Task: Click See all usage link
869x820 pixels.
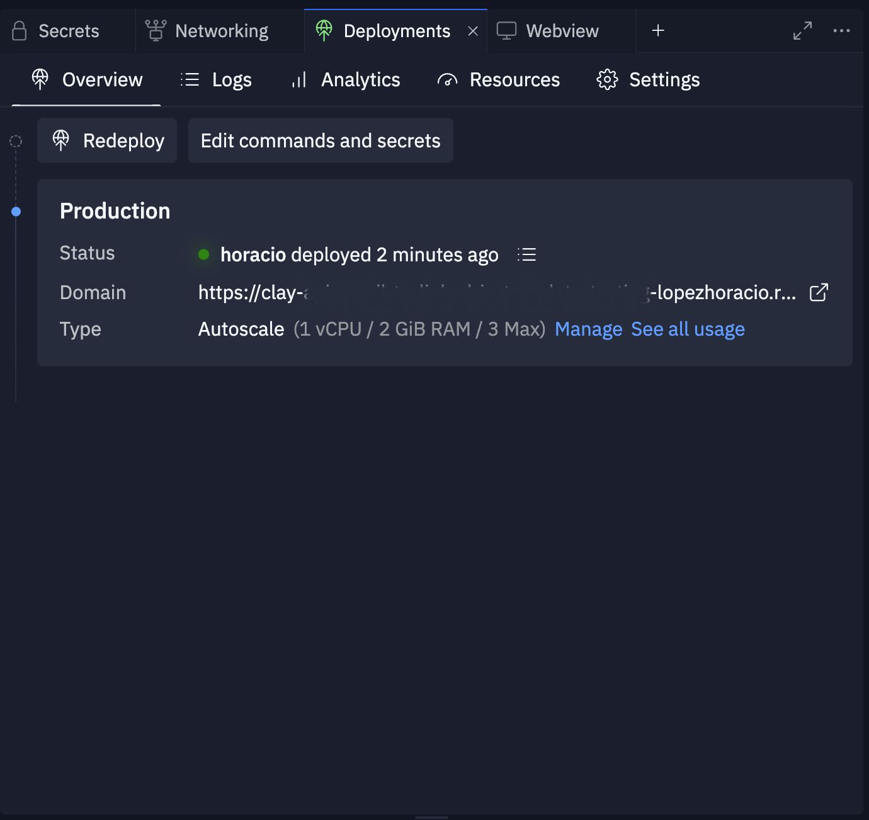Action: 688,329
